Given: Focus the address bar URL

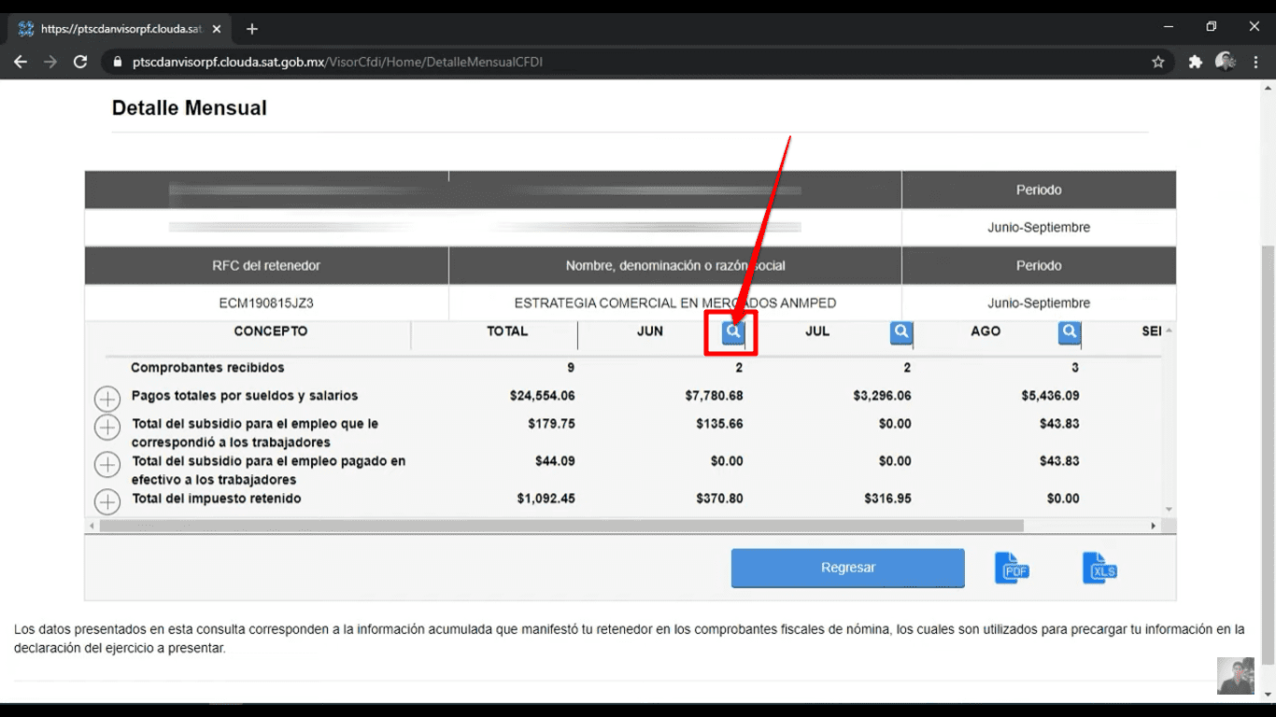Looking at the screenshot, I should [338, 63].
